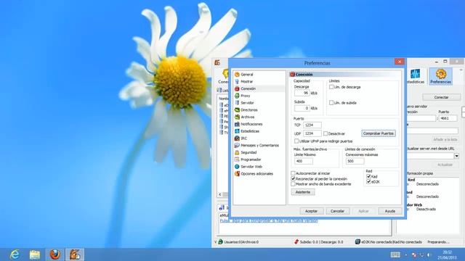This screenshot has width=465, height=261.
Task: Click the users status bar icon
Action: tap(221, 242)
